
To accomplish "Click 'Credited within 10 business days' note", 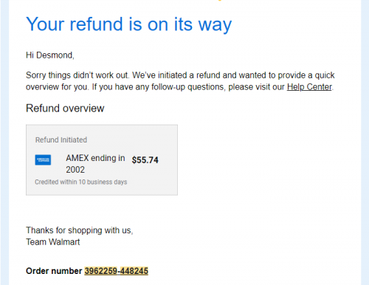I will point(81,182).
